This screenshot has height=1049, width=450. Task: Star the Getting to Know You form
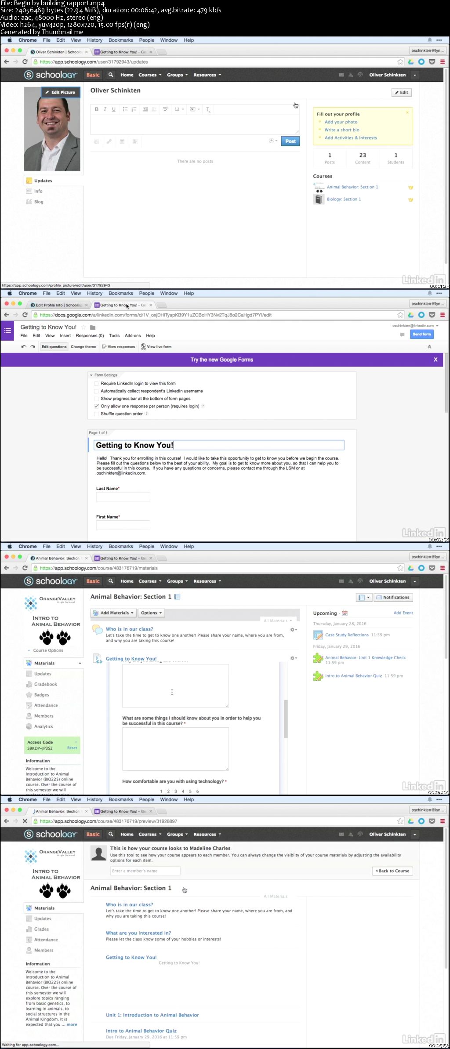point(83,327)
